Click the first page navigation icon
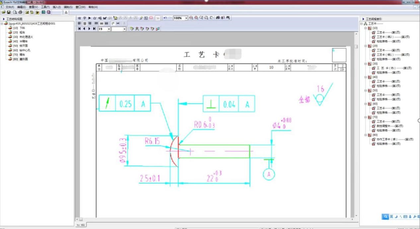420x229 pixels. pyautogui.click(x=79, y=29)
